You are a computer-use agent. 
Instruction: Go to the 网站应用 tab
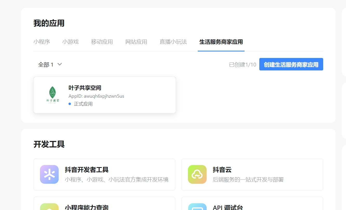(136, 42)
